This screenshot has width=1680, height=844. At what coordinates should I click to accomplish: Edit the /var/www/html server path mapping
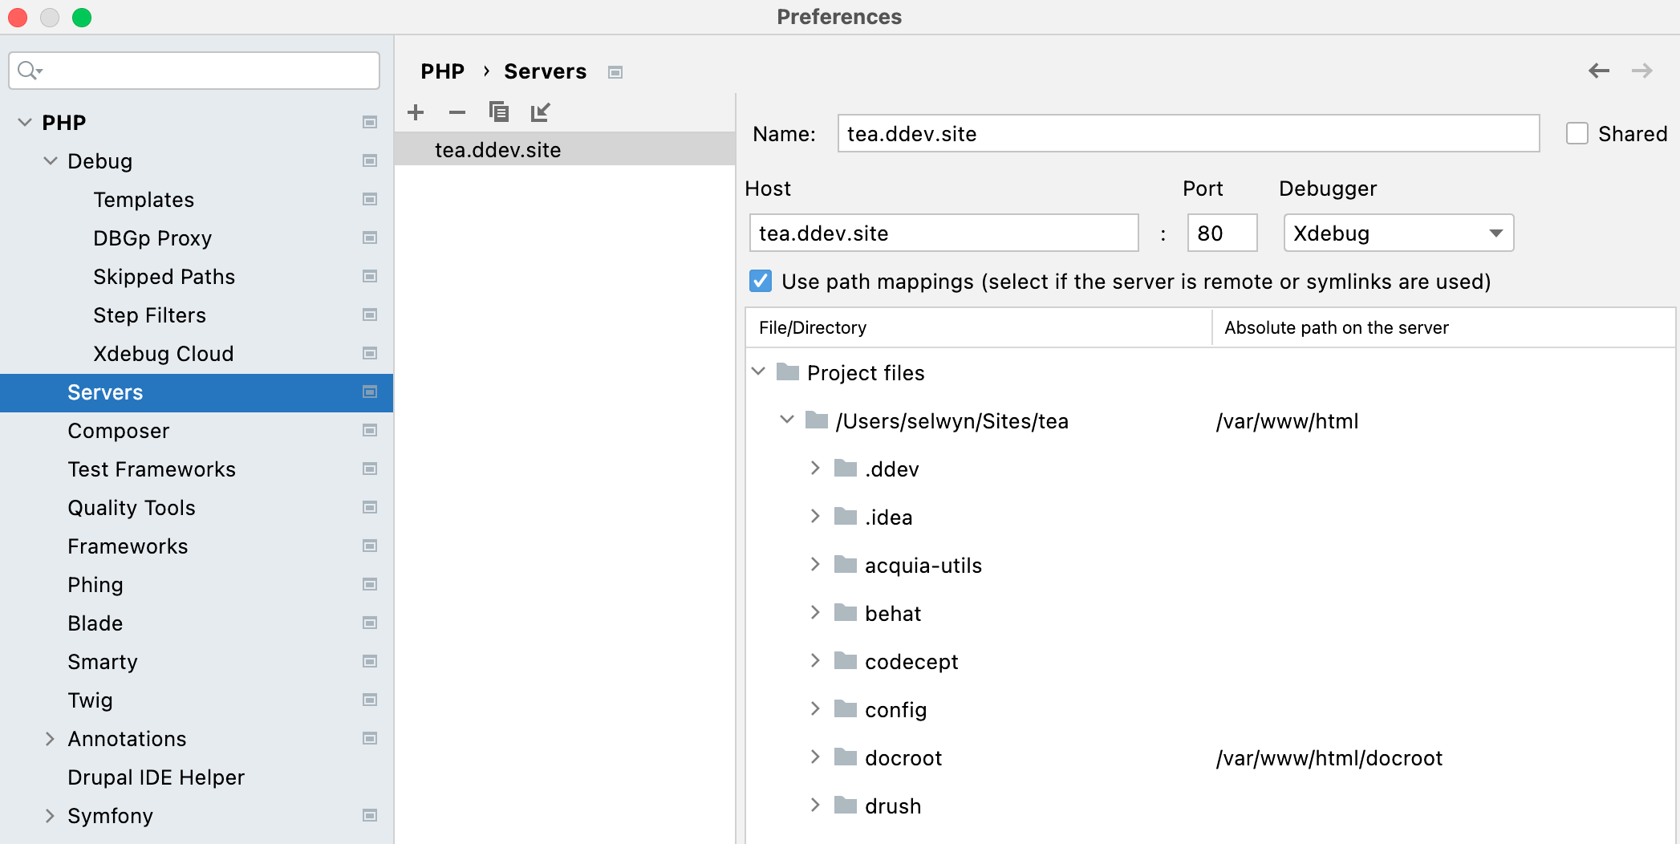point(1287,421)
